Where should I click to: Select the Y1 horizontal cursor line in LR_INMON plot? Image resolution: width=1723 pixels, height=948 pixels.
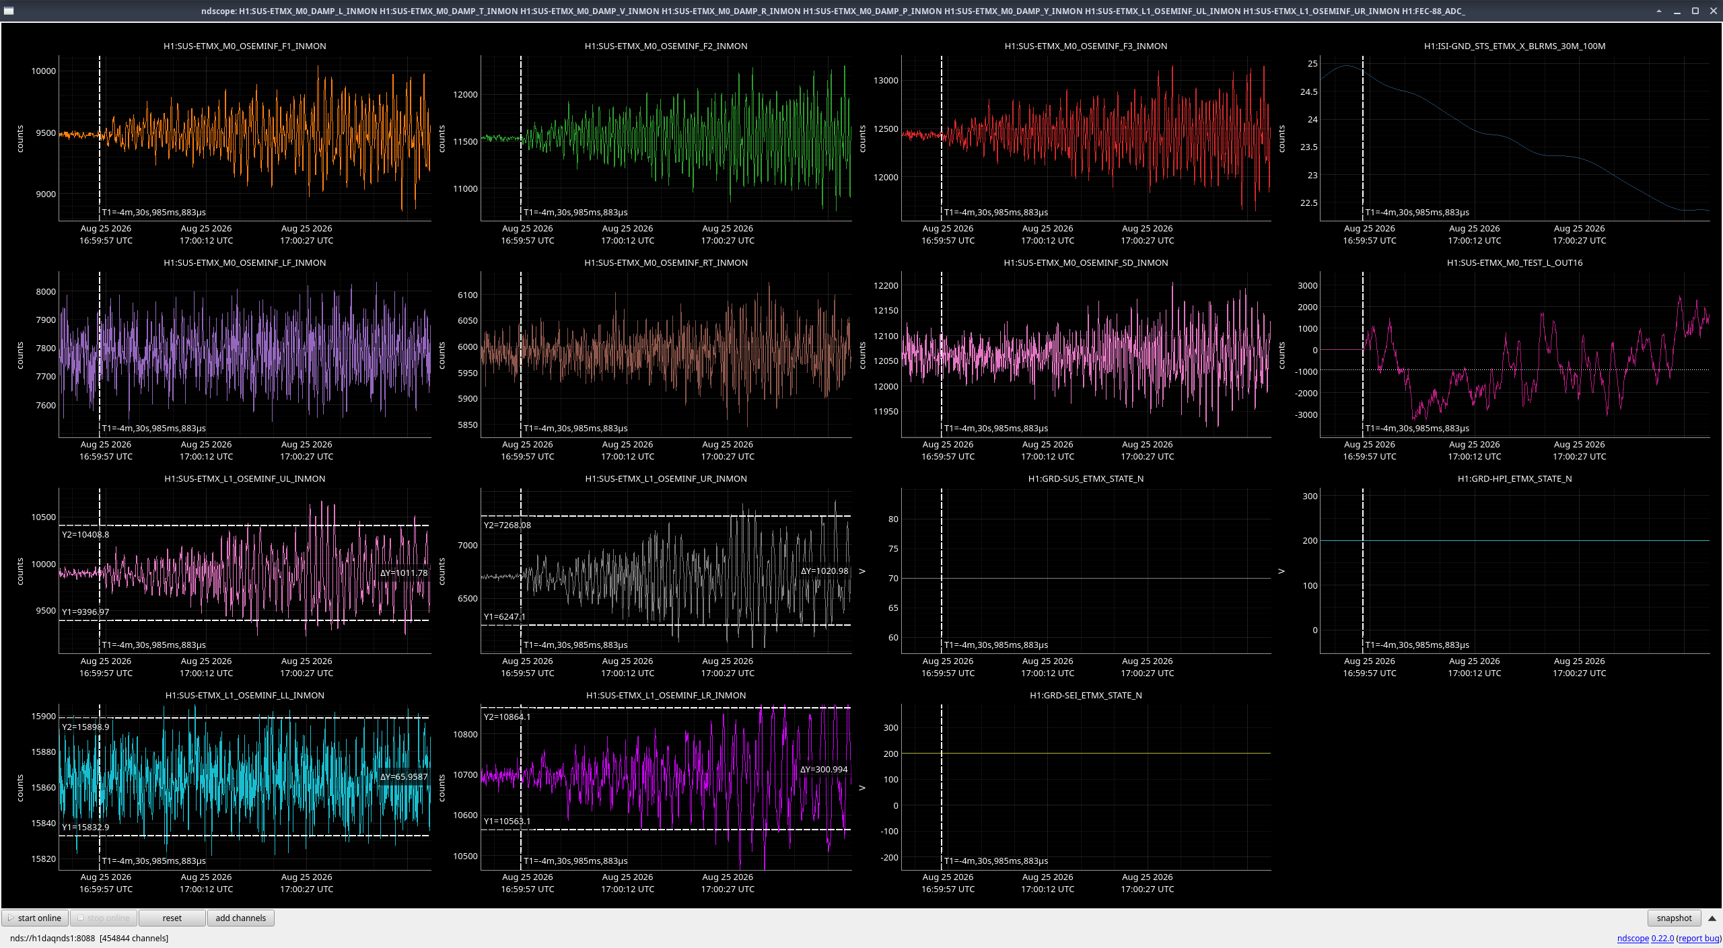pyautogui.click(x=666, y=830)
